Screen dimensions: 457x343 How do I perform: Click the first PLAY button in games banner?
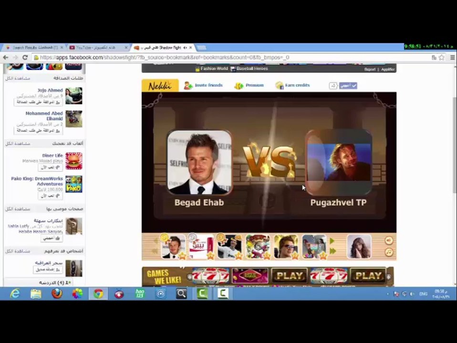pos(289,275)
